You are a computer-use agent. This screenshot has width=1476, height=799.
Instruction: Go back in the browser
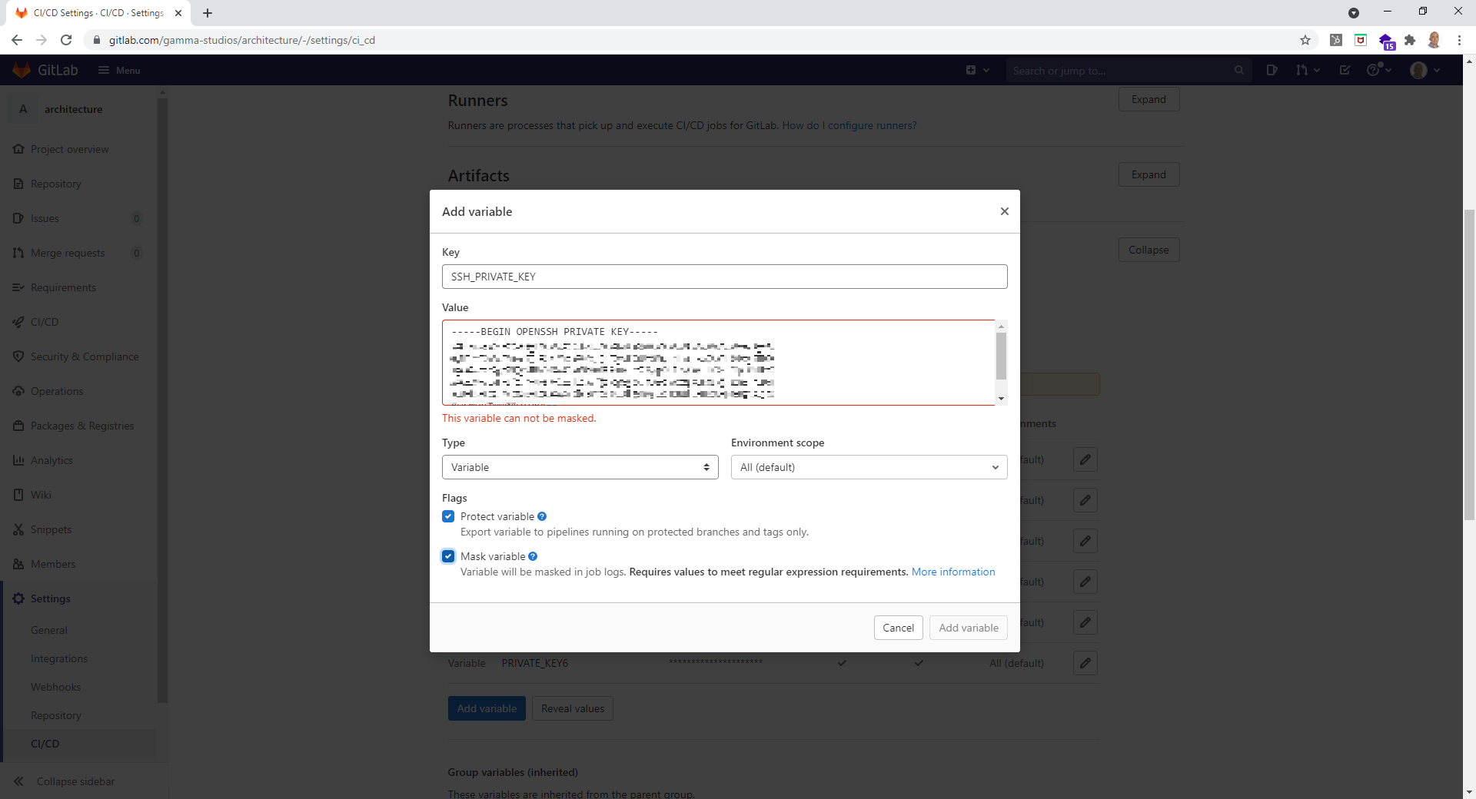pyautogui.click(x=17, y=40)
